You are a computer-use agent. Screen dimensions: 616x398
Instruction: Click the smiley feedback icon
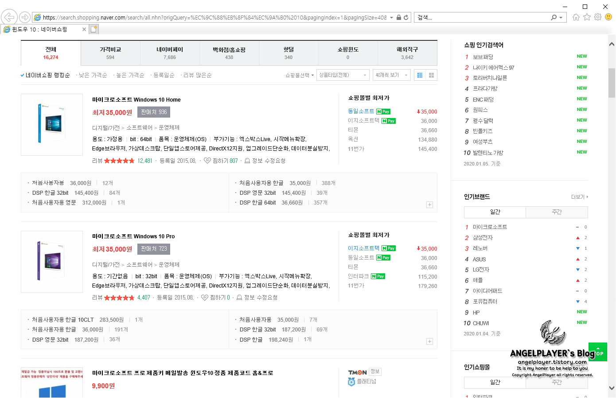tap(608, 17)
